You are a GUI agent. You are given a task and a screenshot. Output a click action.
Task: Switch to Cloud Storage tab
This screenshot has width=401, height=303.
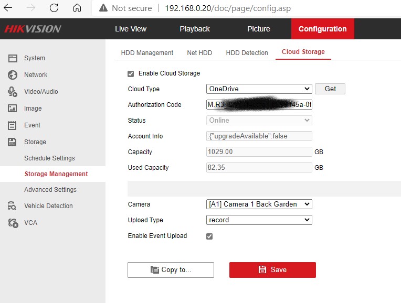(x=303, y=52)
